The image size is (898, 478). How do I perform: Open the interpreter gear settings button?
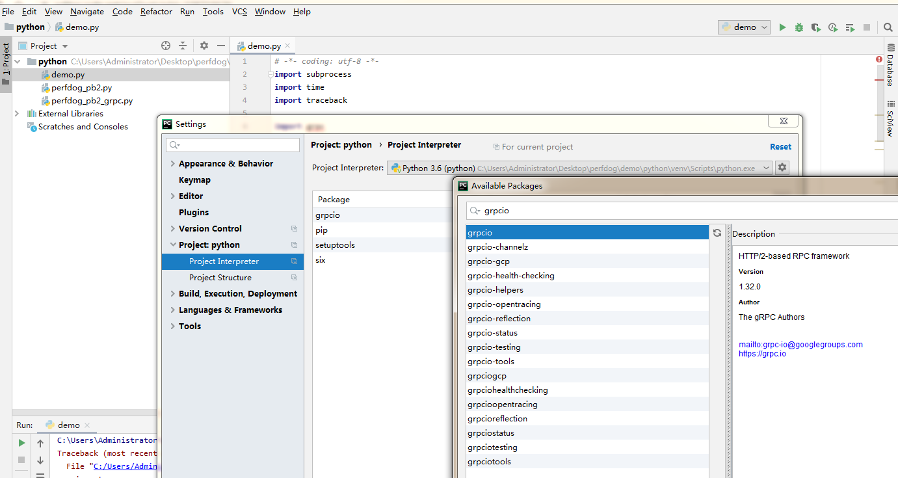pyautogui.click(x=782, y=168)
